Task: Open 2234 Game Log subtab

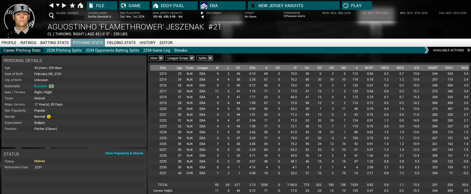Action: click(157, 50)
